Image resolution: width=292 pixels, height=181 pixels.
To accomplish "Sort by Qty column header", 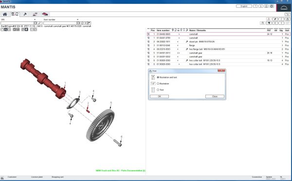I will click(x=281, y=30).
